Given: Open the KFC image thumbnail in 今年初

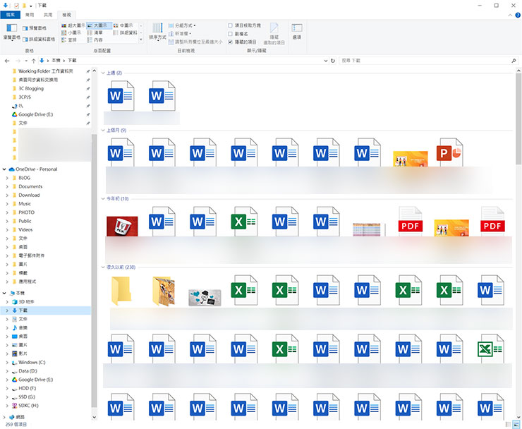Looking at the screenshot, I should 121,225.
